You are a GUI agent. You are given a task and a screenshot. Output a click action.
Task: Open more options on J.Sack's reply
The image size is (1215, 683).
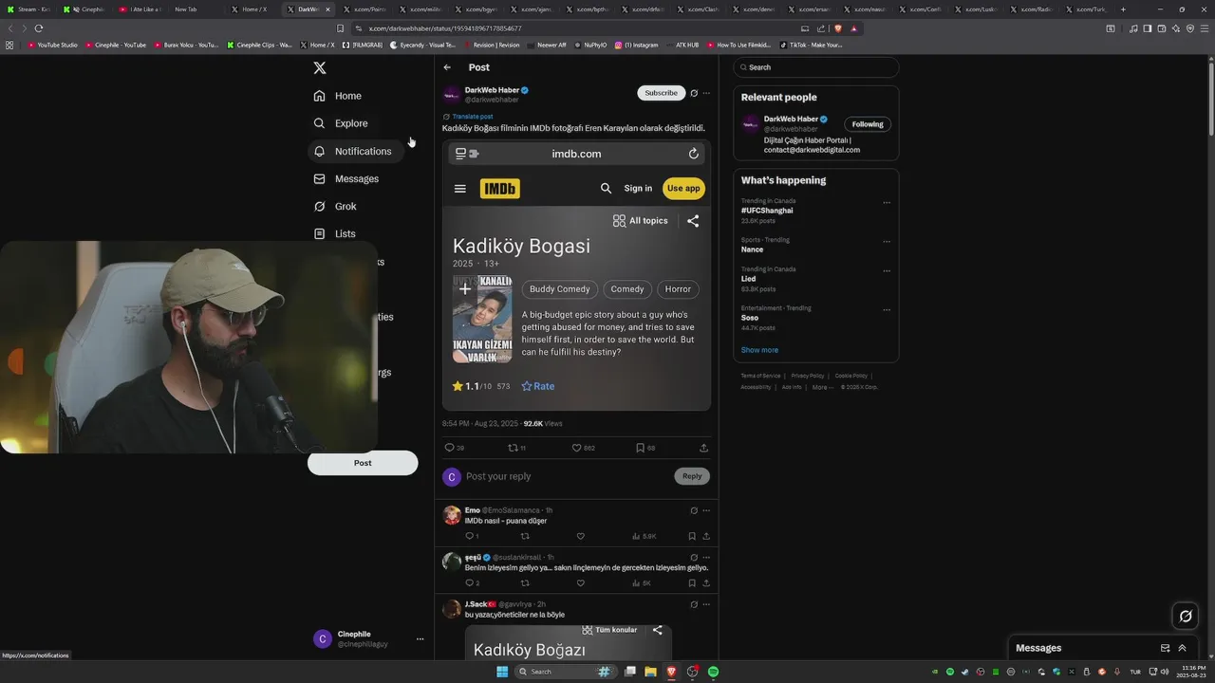tap(706, 604)
